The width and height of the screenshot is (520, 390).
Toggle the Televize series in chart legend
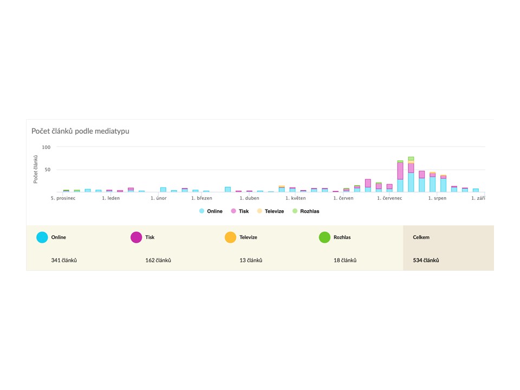[271, 211]
